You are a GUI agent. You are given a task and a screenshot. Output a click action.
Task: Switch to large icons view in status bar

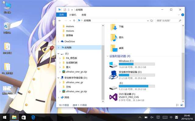[182, 105]
